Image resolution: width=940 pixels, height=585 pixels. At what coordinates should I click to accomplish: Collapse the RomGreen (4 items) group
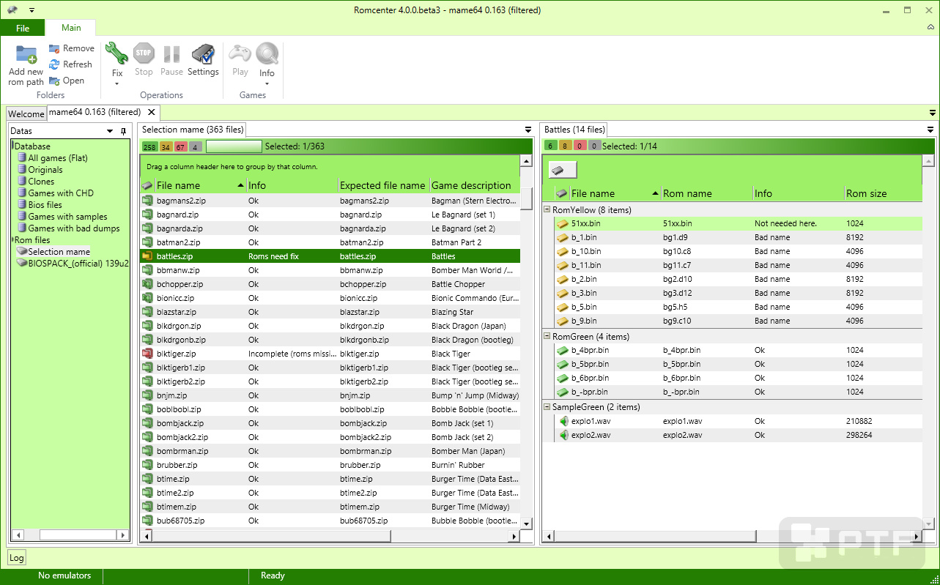click(547, 337)
